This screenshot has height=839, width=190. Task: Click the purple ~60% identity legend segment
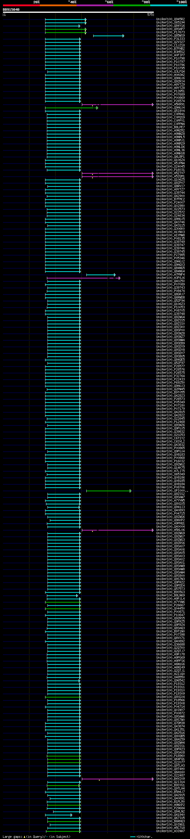pyautogui.click(x=95, y=5)
